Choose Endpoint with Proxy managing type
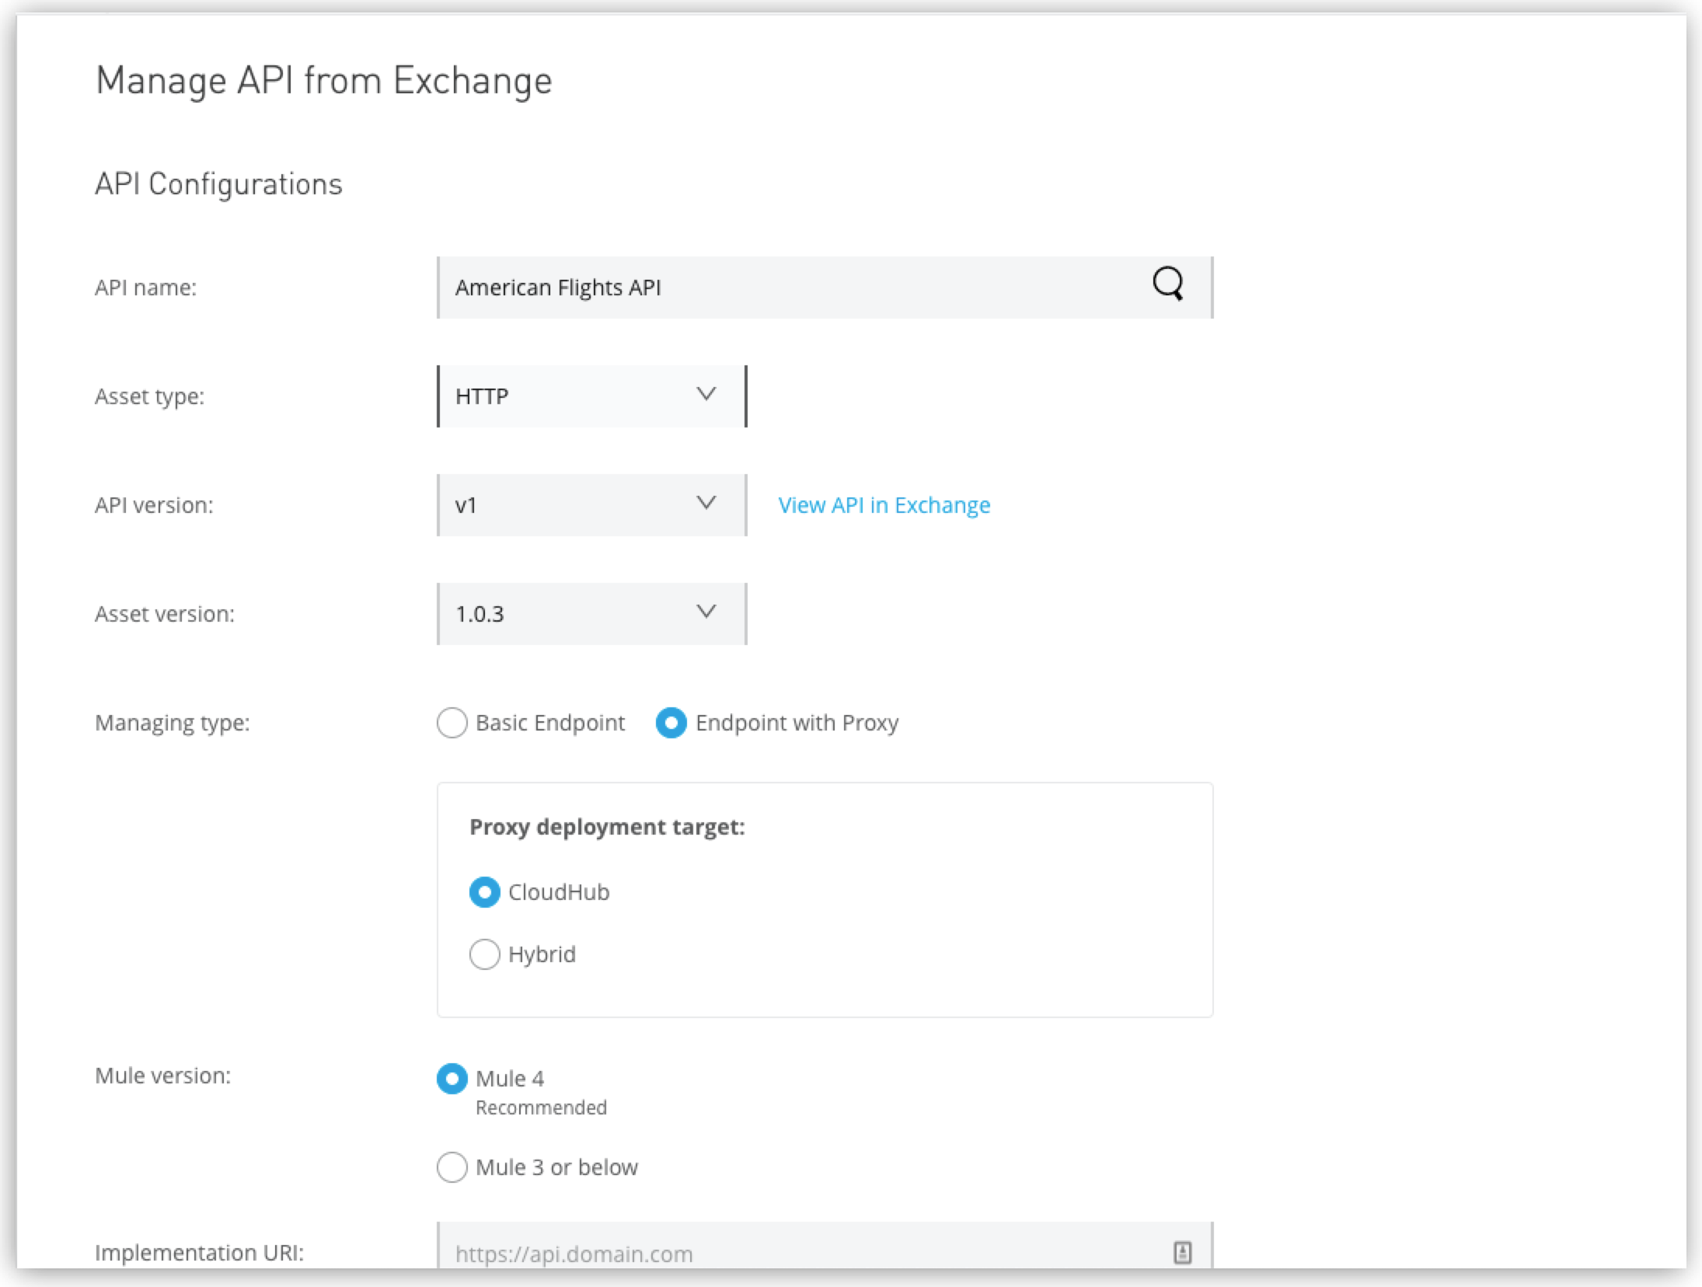1702x1287 pixels. coord(671,723)
